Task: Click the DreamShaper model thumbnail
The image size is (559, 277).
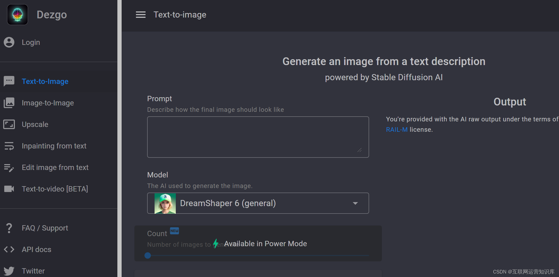Action: point(165,203)
